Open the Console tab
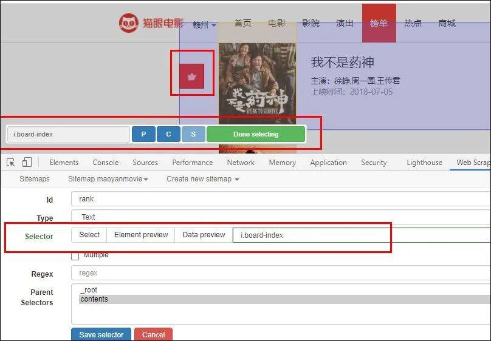 [106, 163]
